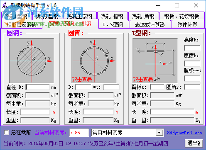Open the 常用材料密度 dropdown arrow
Viewport: 206px width, 150px height.
tap(159, 133)
